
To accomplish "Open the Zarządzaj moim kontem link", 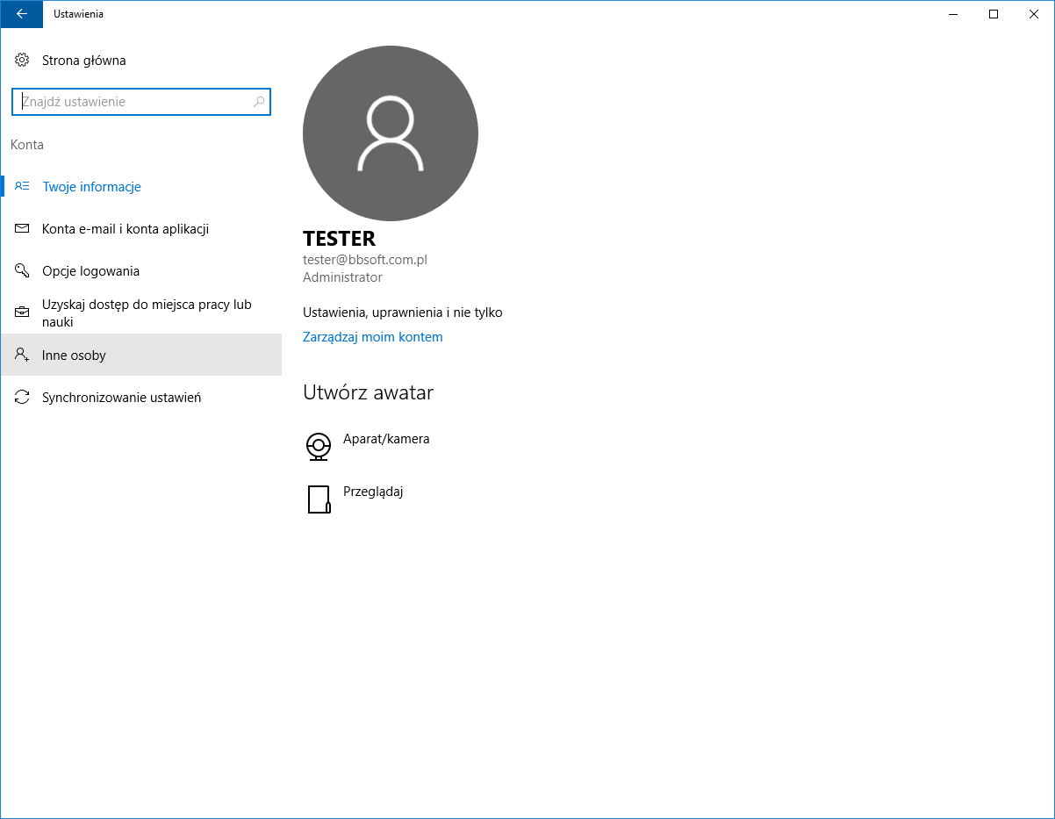I will pos(372,337).
